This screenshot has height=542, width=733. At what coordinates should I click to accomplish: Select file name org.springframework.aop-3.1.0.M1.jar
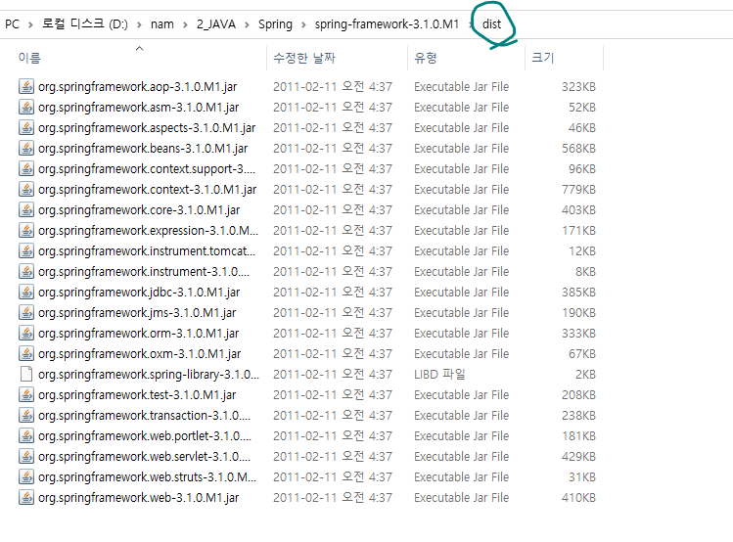(x=137, y=87)
